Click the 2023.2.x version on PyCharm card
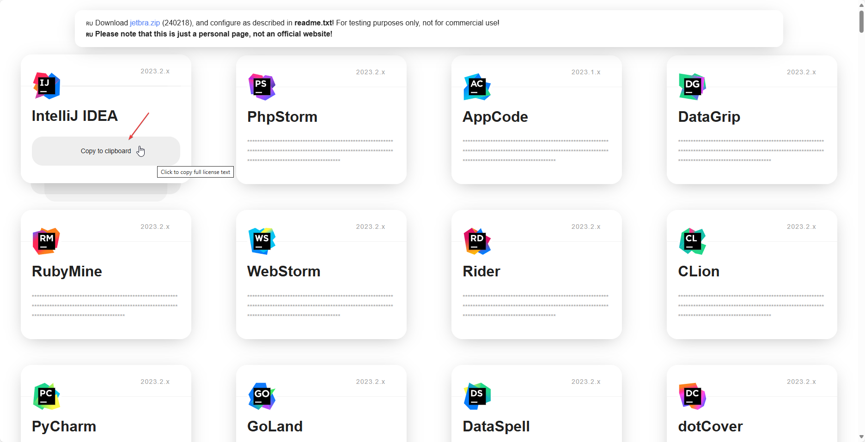Image resolution: width=865 pixels, height=442 pixels. [x=155, y=382]
